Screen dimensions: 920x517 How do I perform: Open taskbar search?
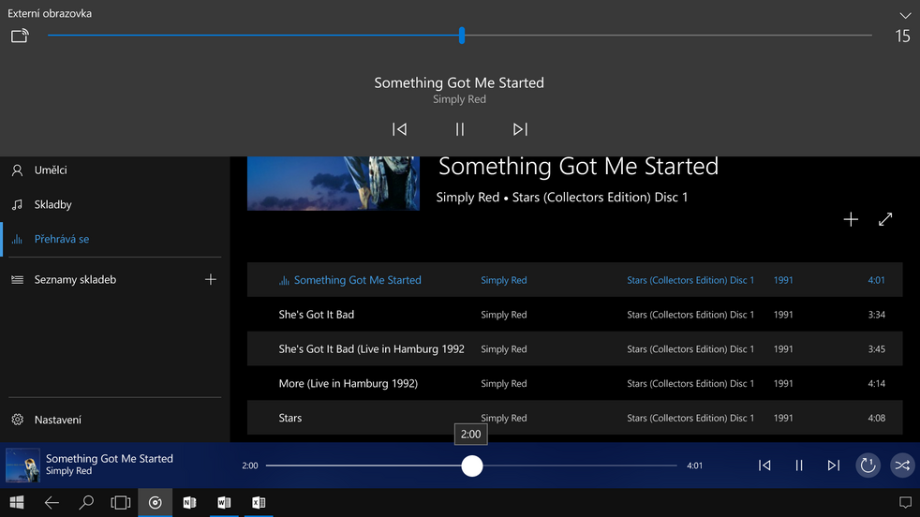click(86, 502)
